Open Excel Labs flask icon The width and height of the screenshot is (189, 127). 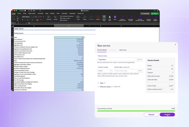pyautogui.click(x=110, y=18)
